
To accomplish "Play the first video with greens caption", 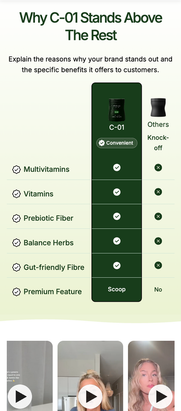I will coord(19,397).
